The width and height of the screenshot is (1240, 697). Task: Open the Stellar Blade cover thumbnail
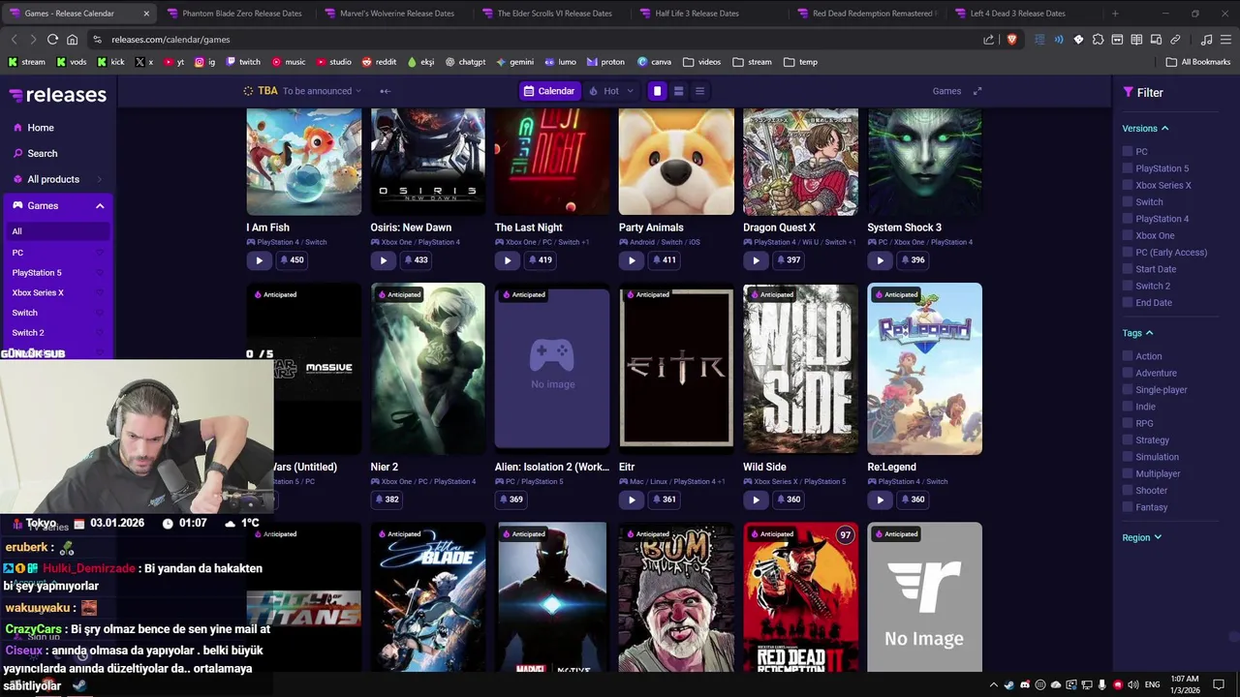click(428, 597)
